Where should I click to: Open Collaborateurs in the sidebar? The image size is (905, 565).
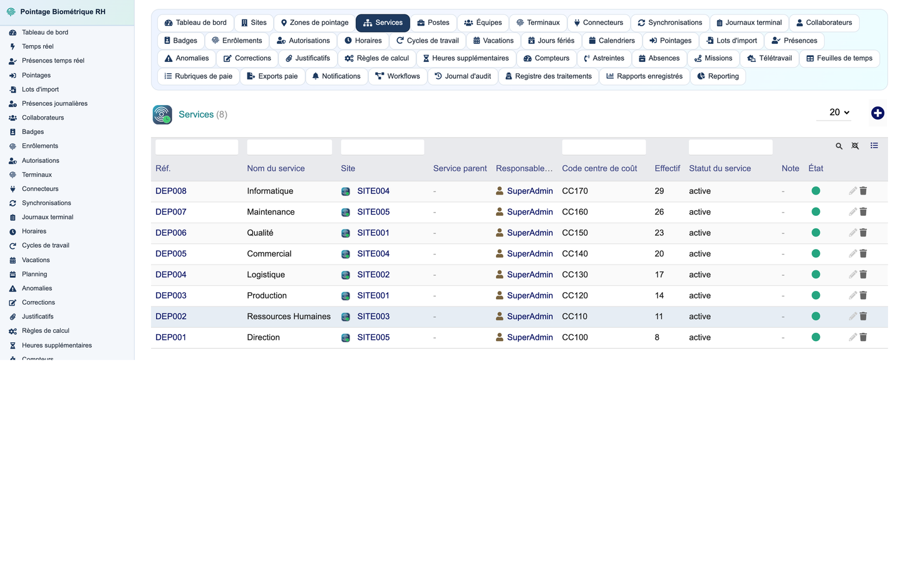click(x=43, y=118)
